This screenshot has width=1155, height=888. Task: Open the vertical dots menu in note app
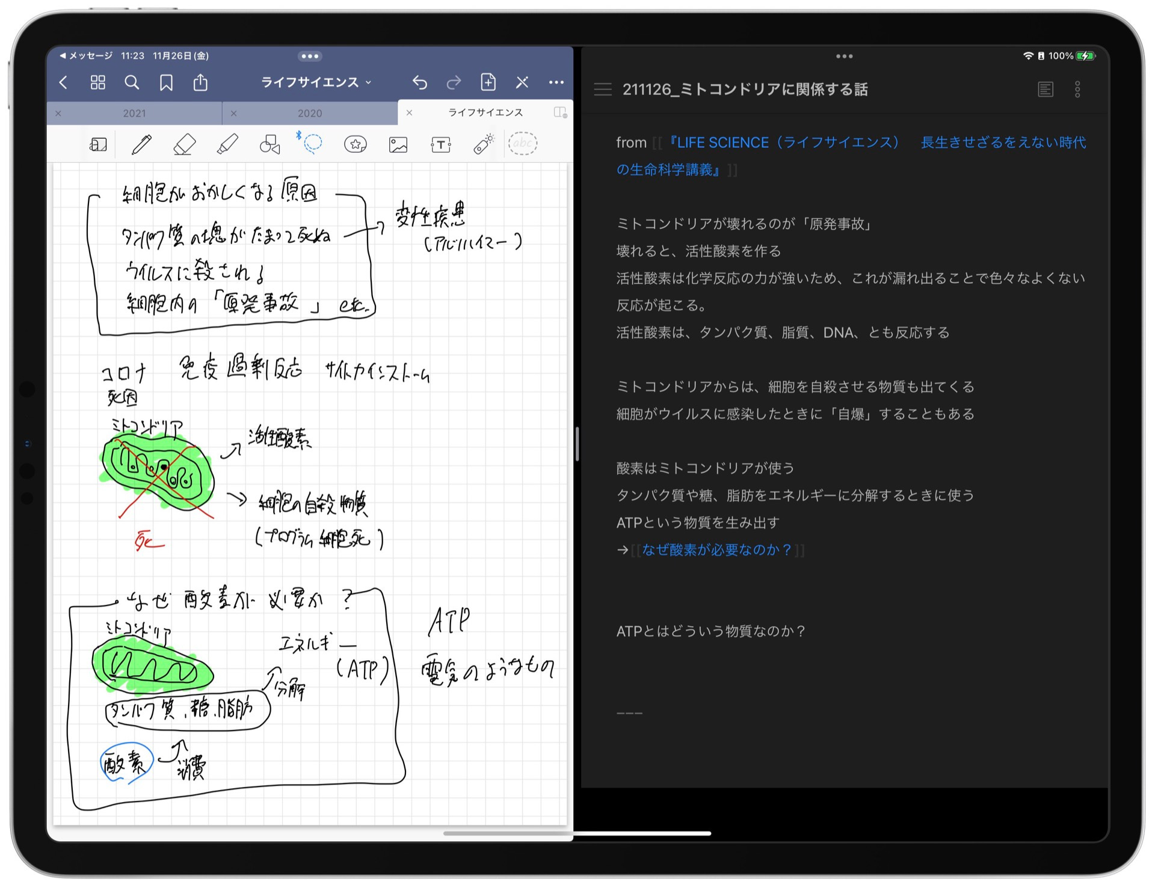(x=1077, y=90)
